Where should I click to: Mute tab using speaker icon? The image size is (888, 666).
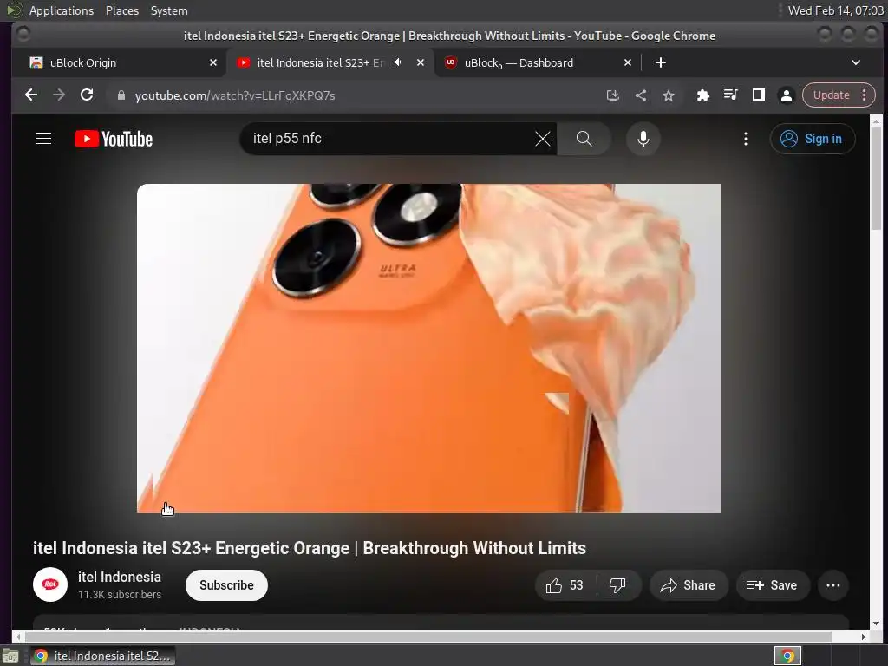point(399,62)
